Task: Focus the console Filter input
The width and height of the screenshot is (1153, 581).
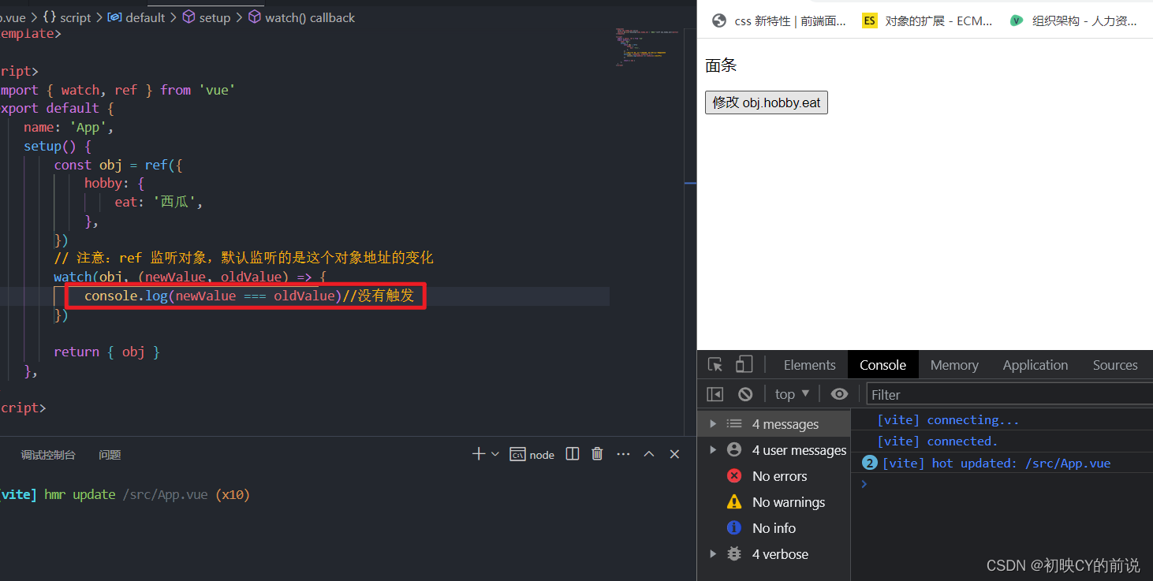Action: coord(1009,394)
